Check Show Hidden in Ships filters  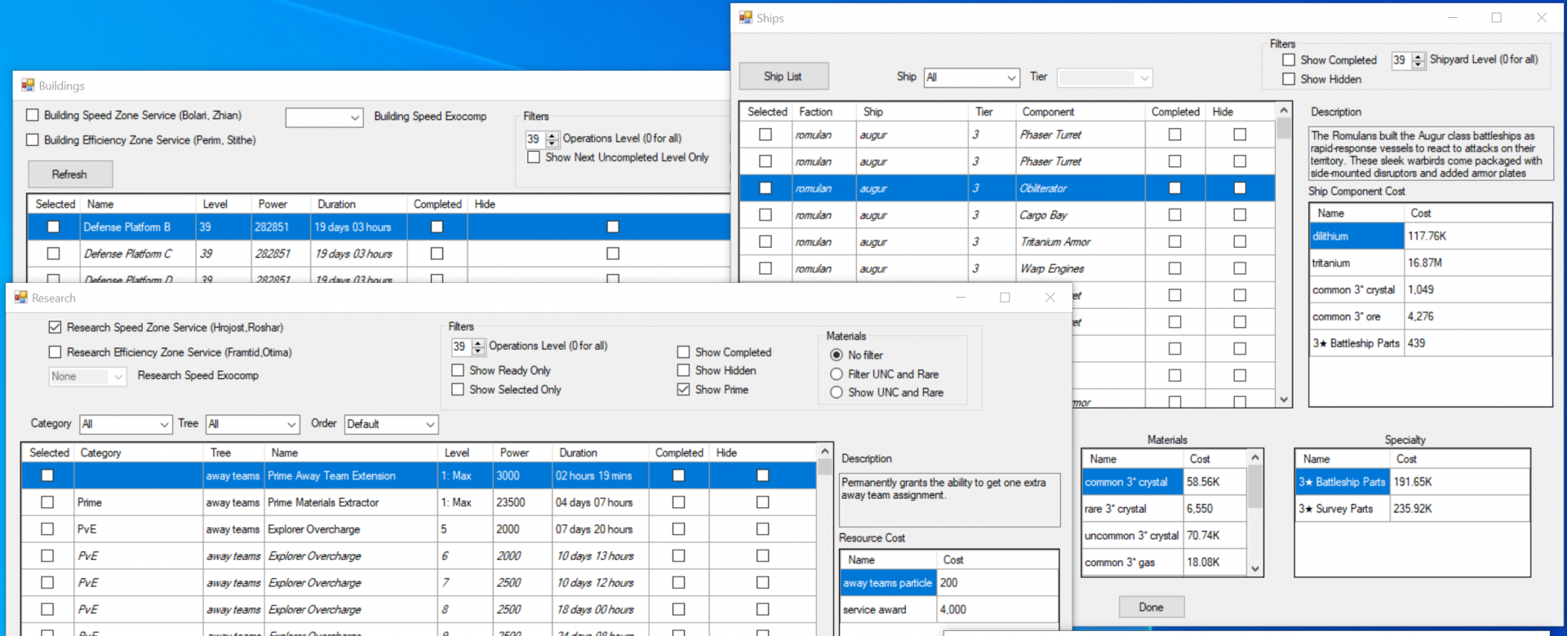point(1289,79)
